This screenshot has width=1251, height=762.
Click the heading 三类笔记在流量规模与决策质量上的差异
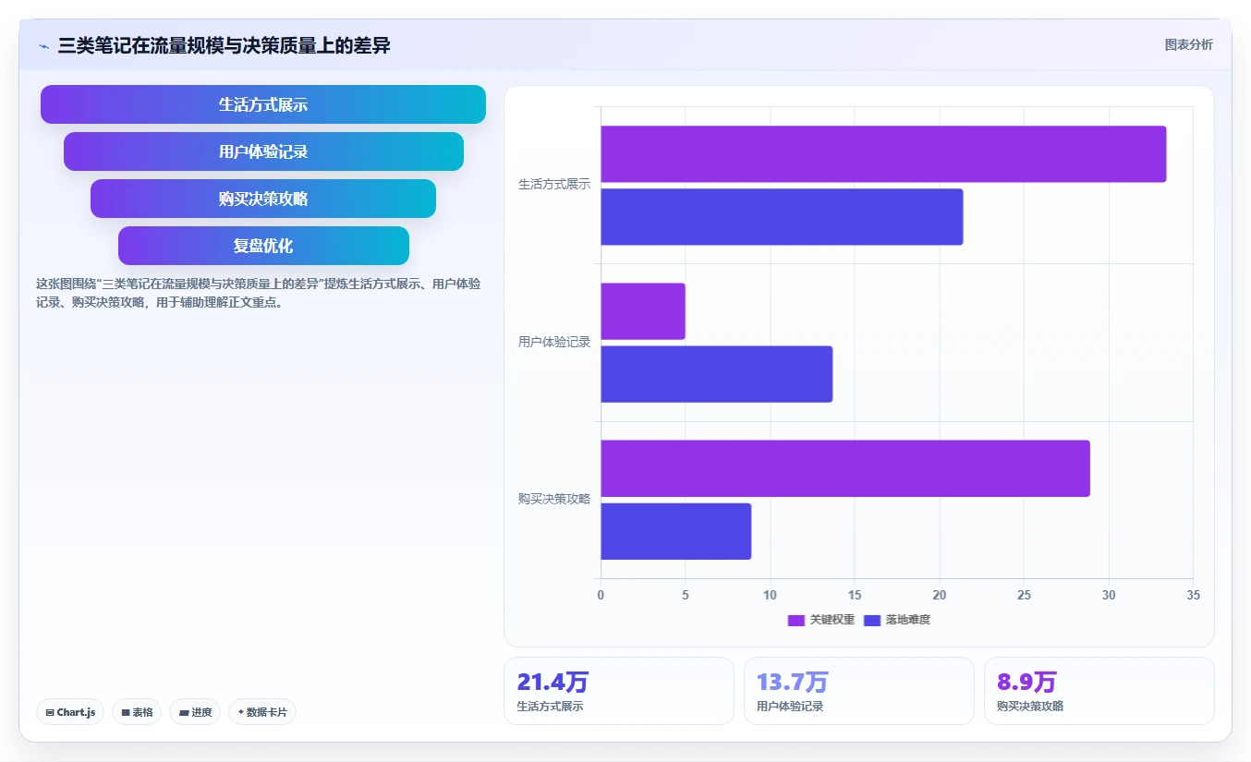[x=225, y=45]
